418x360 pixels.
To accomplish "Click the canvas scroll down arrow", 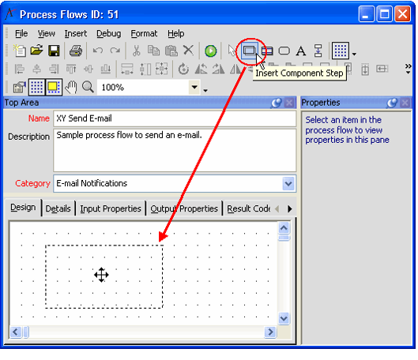I will 284,318.
